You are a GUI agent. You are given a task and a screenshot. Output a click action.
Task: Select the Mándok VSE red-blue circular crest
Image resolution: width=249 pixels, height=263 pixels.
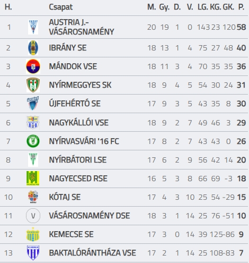coord(33,66)
